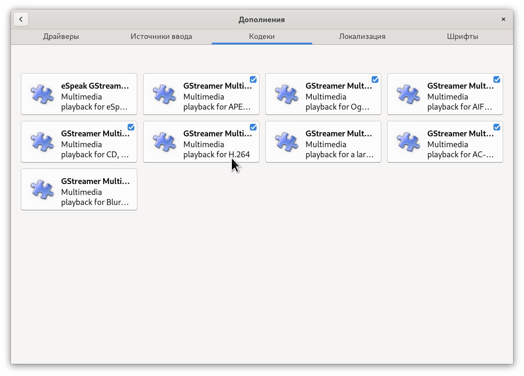Image resolution: width=524 pixels, height=376 pixels.
Task: Uncheck the Ogg playback codec checkbox
Action: 375,79
